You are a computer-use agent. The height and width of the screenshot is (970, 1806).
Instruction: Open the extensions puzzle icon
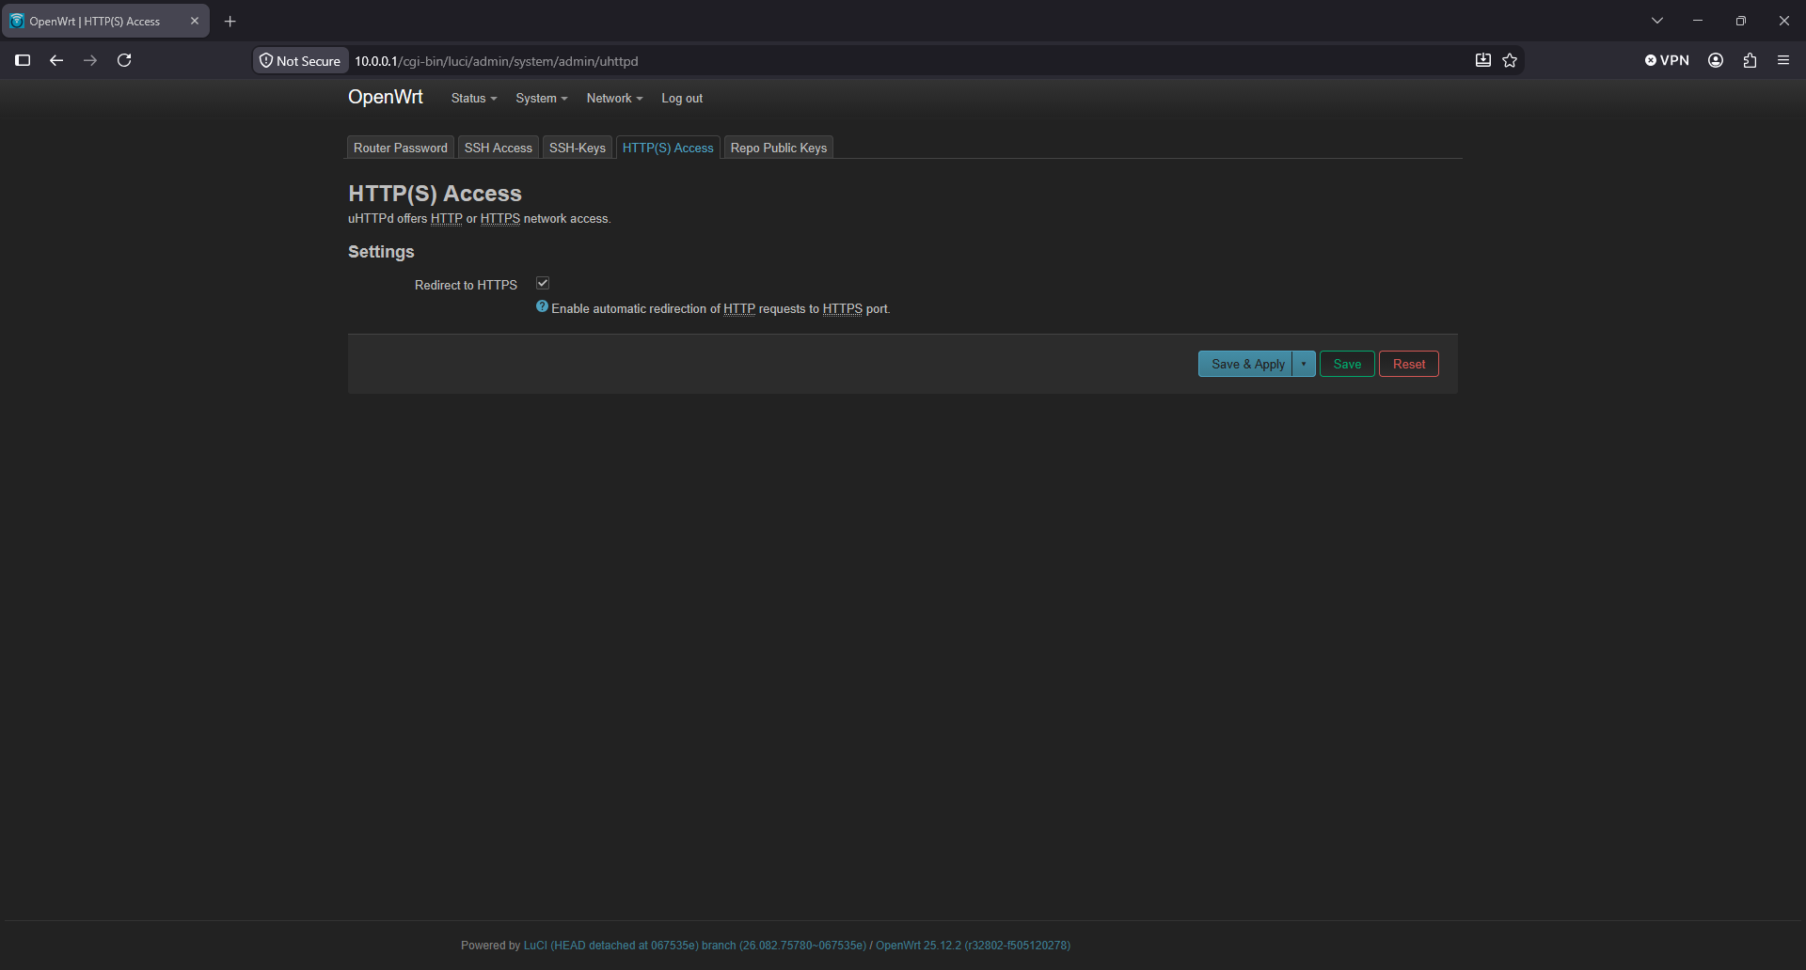[x=1750, y=60]
